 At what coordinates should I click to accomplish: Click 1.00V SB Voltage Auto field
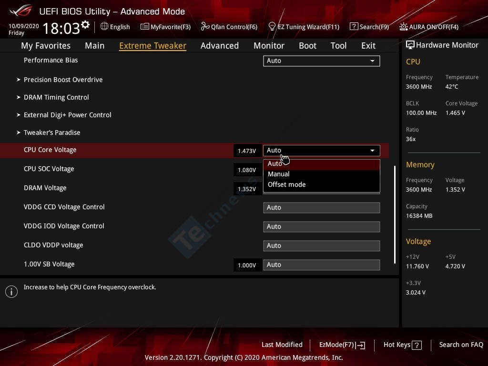pos(322,265)
